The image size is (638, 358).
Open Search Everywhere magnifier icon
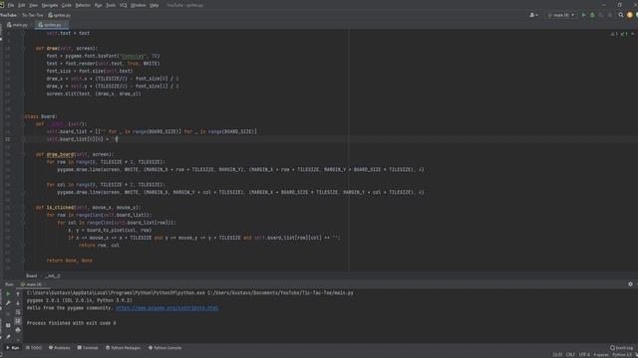tap(621, 15)
